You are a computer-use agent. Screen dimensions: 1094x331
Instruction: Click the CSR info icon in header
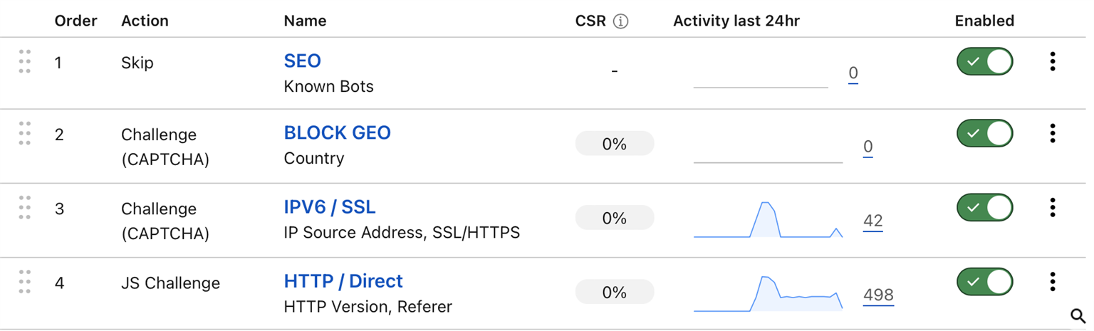pos(621,21)
